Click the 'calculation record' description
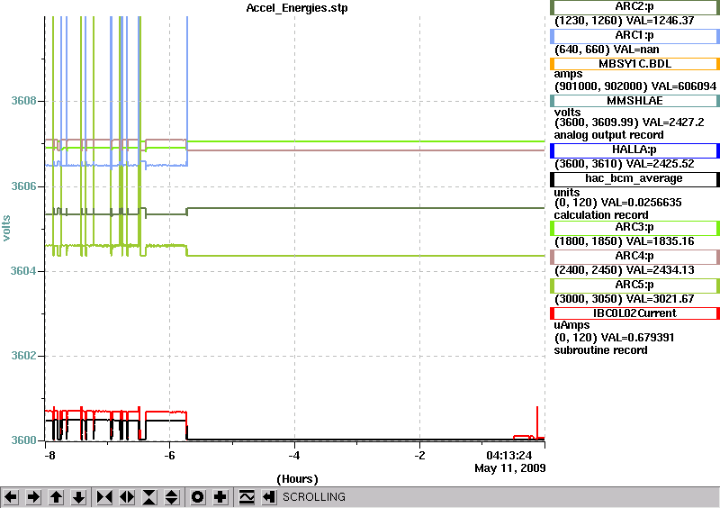Screen dimensions: 720x508 coord(601,215)
